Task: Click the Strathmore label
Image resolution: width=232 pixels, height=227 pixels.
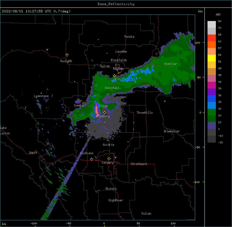Action: 139,164
